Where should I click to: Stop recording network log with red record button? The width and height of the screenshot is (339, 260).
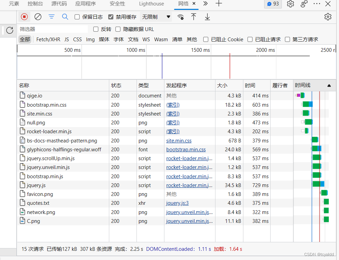(24, 17)
